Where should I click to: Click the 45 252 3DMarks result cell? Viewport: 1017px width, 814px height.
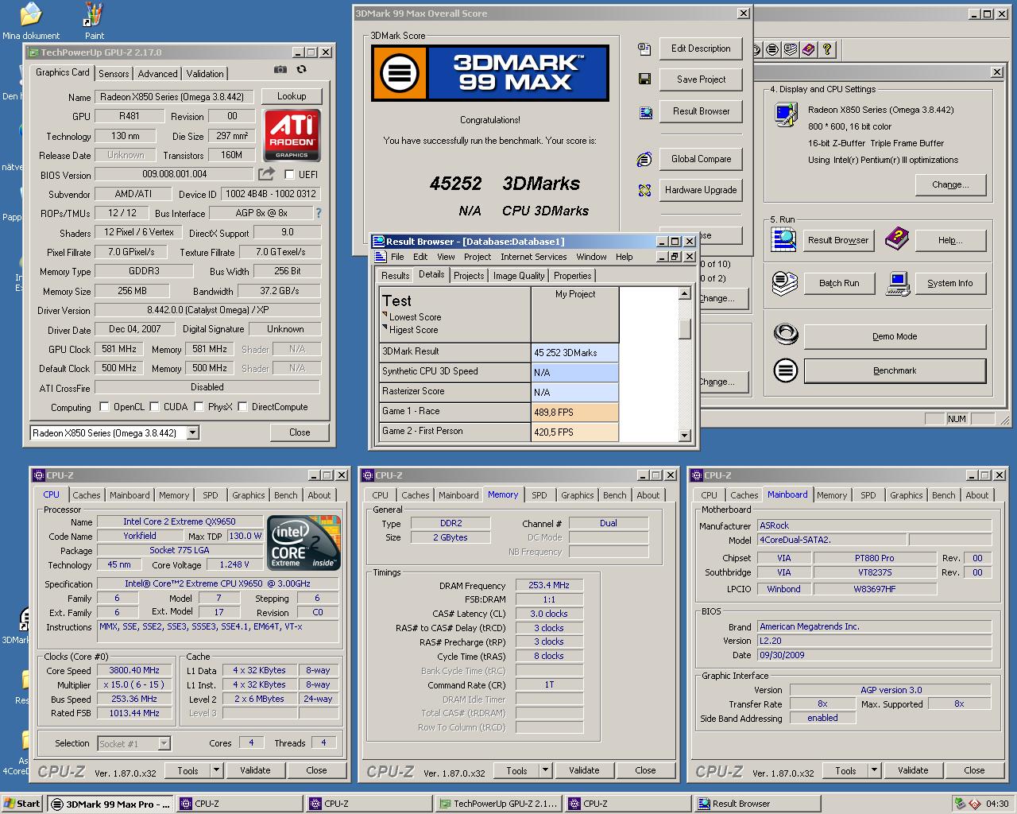[575, 352]
